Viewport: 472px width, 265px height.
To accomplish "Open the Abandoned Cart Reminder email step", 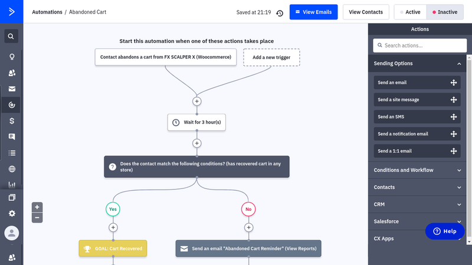I will coord(248,249).
